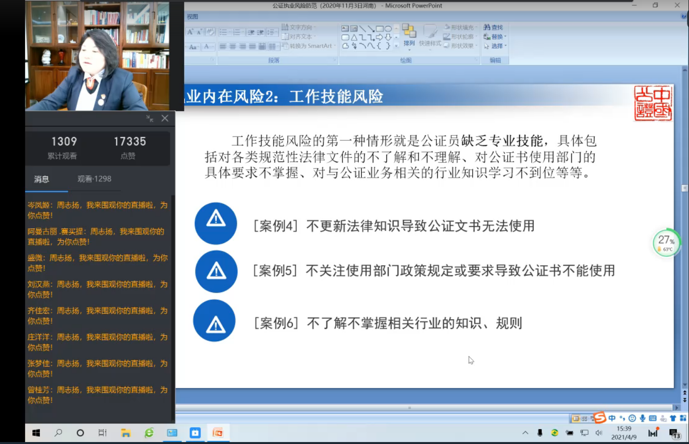689x444 pixels.
Task: Open the 观看·1298 viewers tab
Action: (x=94, y=179)
